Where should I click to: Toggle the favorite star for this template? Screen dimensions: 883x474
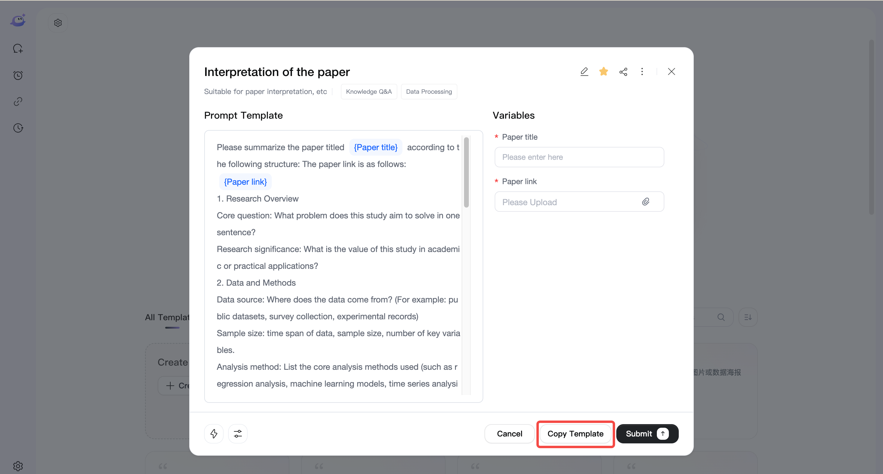point(604,71)
